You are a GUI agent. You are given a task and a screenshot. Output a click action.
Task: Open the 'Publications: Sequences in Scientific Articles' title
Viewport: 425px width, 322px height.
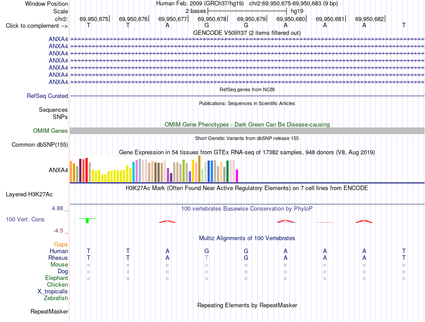pos(247,103)
